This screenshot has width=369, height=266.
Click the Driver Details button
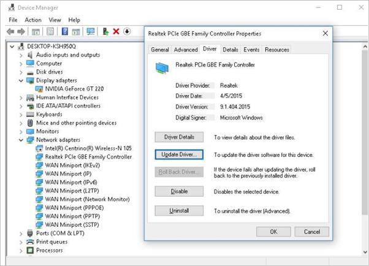(x=179, y=137)
